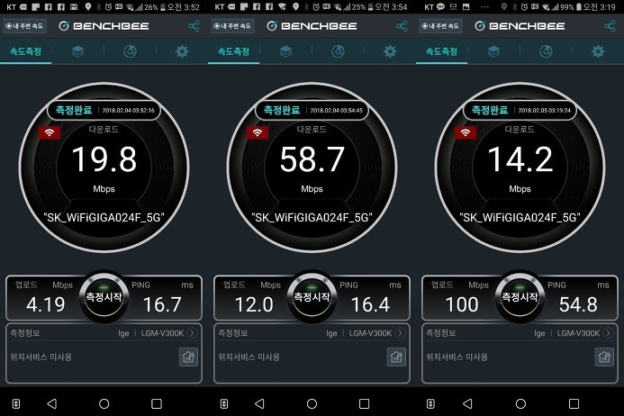This screenshot has height=416, width=624.
Task: Tap timestamp 2018.02.04 03:52:16
Action: (x=128, y=110)
